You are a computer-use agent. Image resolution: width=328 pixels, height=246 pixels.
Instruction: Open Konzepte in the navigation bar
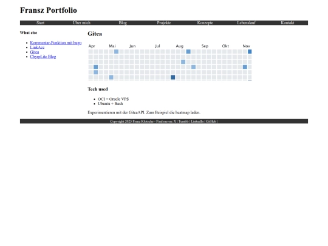(205, 23)
